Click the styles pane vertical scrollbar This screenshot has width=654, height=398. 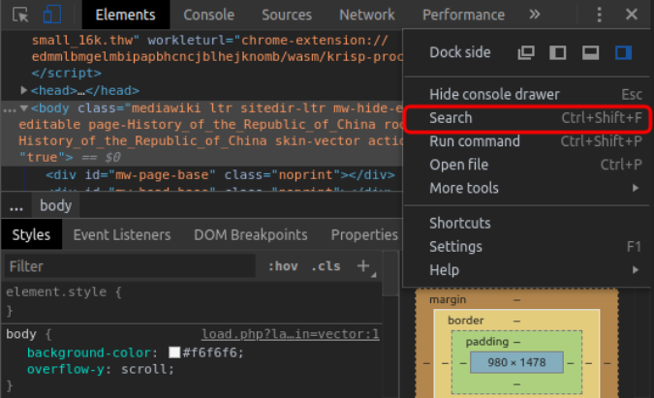[x=390, y=273]
